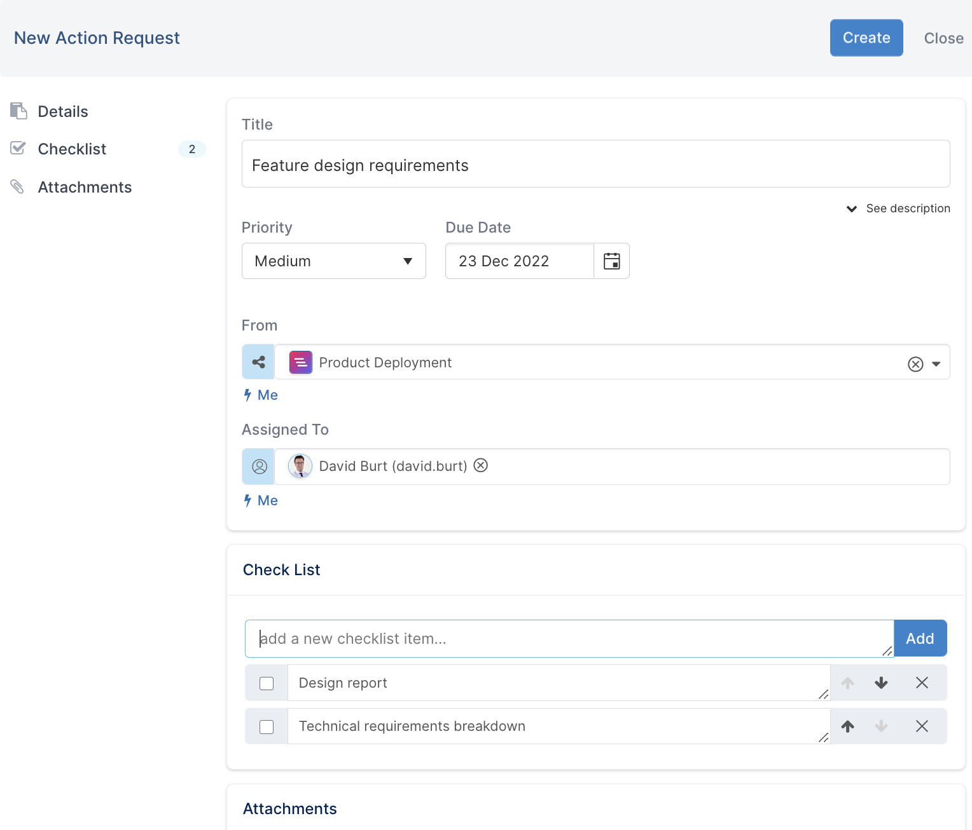Go to Checklist section in sidebar
Image resolution: width=972 pixels, height=830 pixels.
tap(72, 149)
